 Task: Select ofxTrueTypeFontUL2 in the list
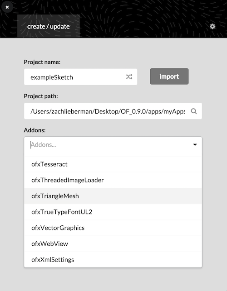[x=113, y=212]
